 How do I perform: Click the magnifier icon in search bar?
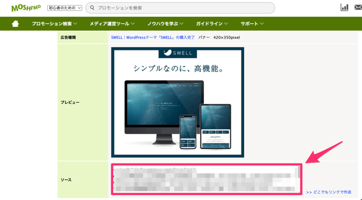click(92, 8)
